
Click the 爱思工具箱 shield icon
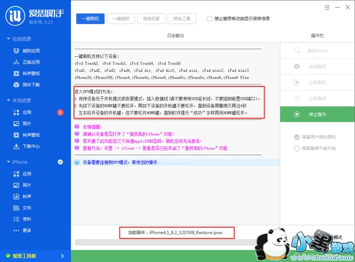click(x=8, y=256)
